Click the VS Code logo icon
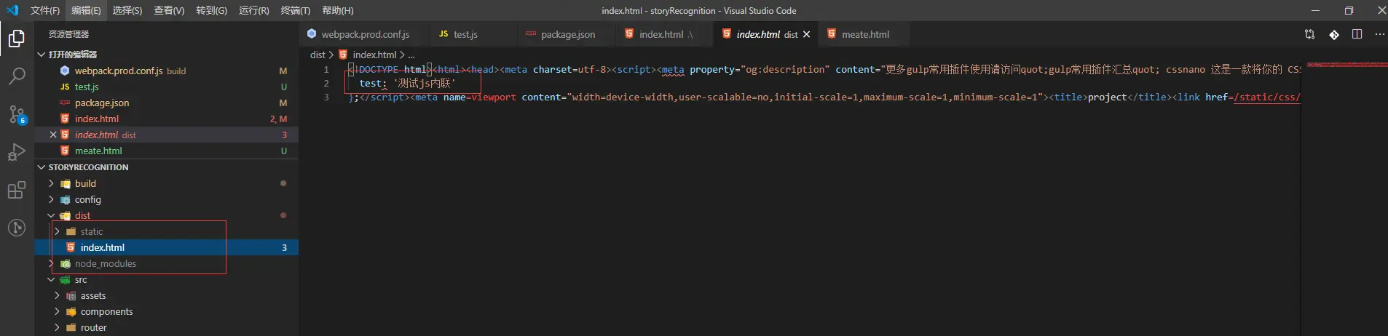This screenshot has height=336, width=1388. coord(12,10)
